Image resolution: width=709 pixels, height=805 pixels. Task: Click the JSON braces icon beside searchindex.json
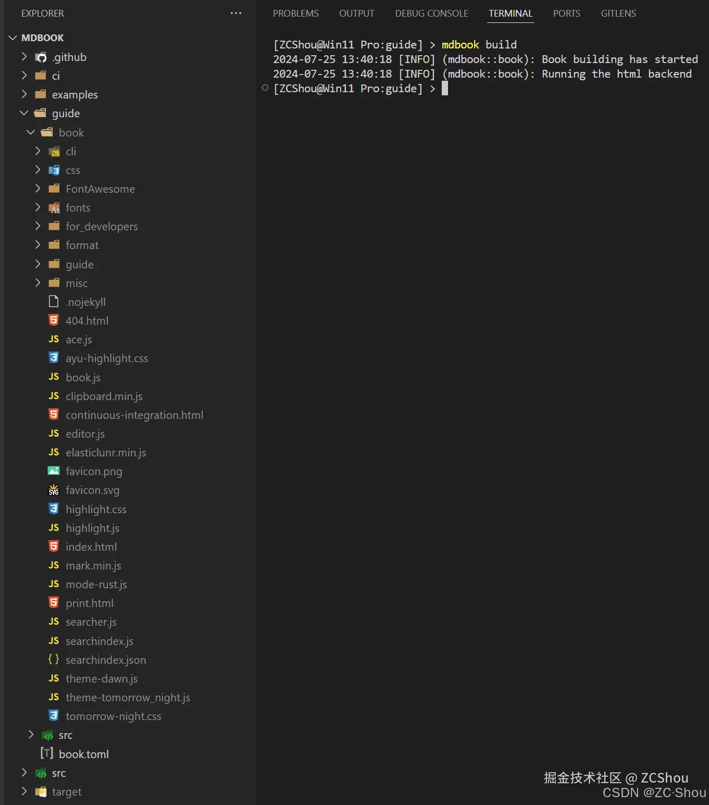tap(54, 660)
